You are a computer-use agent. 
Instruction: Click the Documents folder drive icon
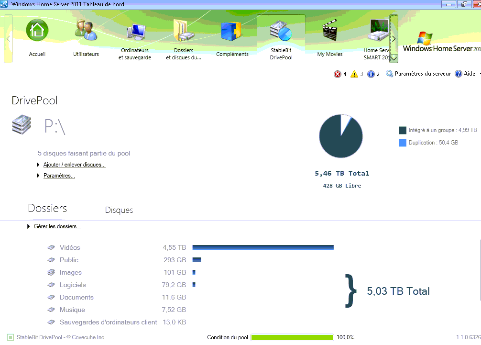pos(51,297)
